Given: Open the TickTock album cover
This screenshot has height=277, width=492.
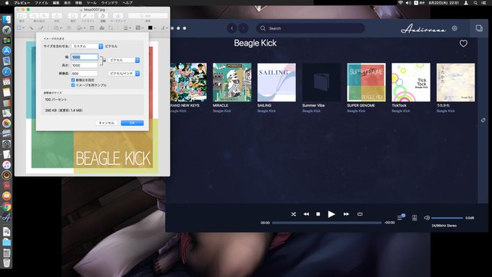Looking at the screenshot, I should point(411,82).
